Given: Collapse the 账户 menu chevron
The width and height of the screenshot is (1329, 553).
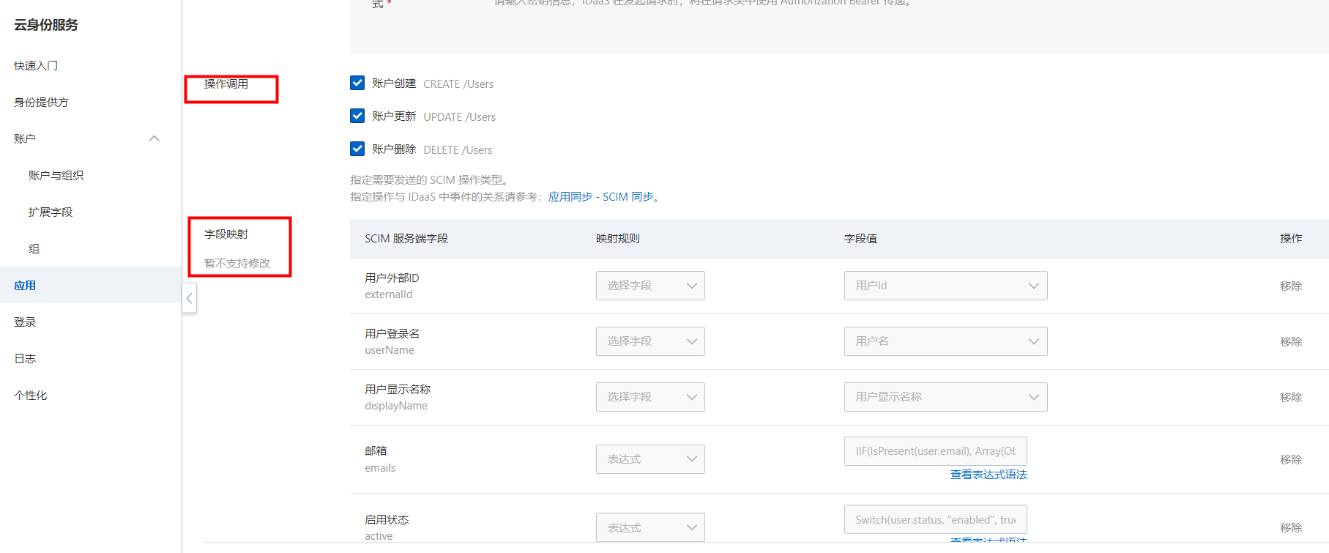Looking at the screenshot, I should tap(154, 138).
